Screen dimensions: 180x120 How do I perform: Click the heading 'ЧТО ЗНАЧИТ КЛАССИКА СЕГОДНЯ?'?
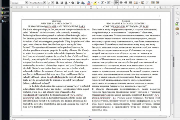click(x=126, y=23)
